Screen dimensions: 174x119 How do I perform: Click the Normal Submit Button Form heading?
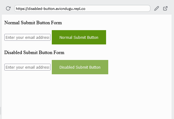pos(33,23)
